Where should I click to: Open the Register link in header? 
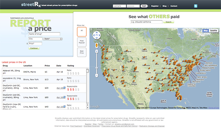(155, 6)
